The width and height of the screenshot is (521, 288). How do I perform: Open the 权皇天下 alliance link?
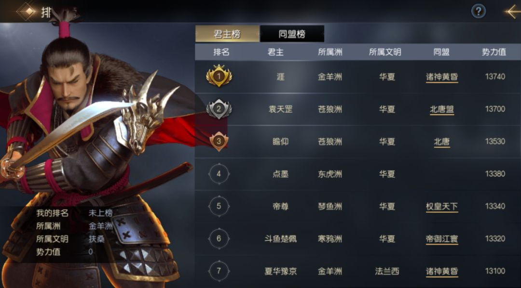click(x=442, y=207)
